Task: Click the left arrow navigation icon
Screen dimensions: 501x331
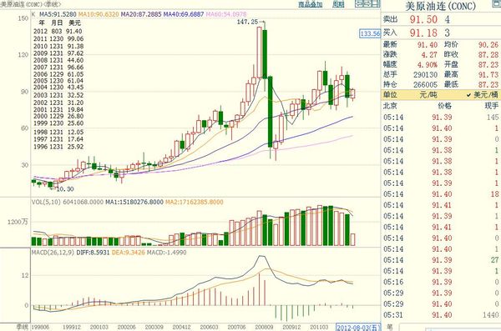Action: point(359,3)
